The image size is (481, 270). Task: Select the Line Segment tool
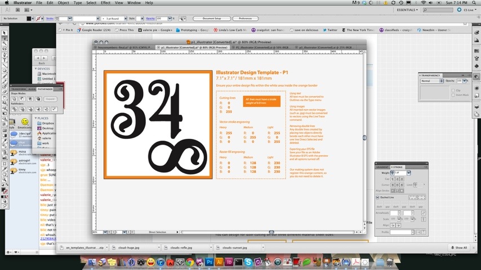tap(5, 65)
